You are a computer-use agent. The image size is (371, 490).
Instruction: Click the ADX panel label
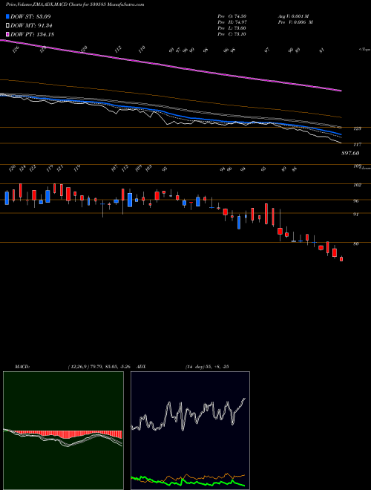[141, 366]
